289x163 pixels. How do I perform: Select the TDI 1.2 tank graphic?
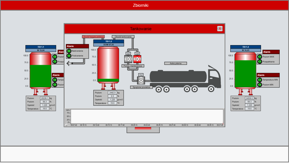(108, 68)
